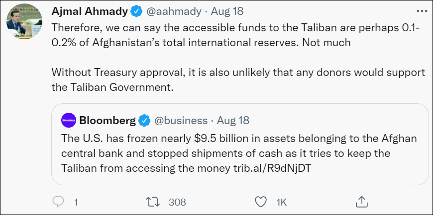Click the Ajmal Ahmady display name
The image size is (433, 215).
[89, 10]
